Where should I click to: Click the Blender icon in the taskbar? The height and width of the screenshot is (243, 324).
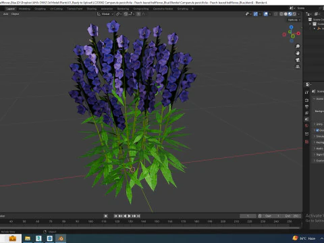(x=61, y=238)
